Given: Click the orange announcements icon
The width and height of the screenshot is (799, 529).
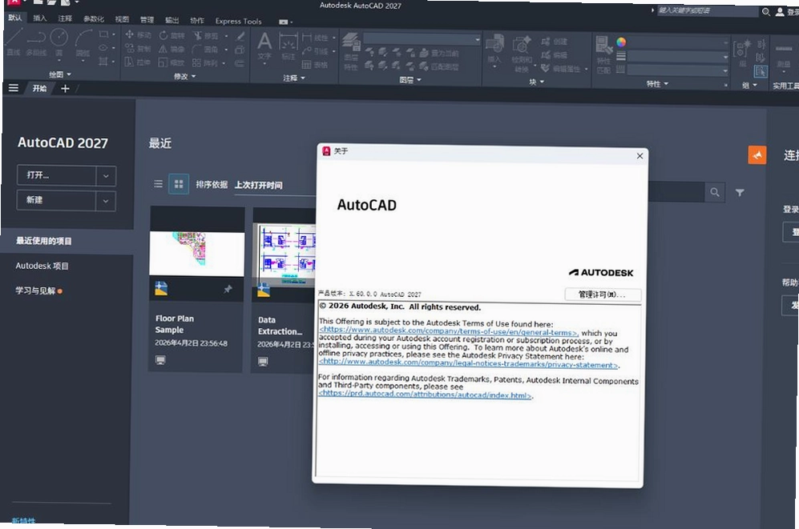Looking at the screenshot, I should point(757,155).
